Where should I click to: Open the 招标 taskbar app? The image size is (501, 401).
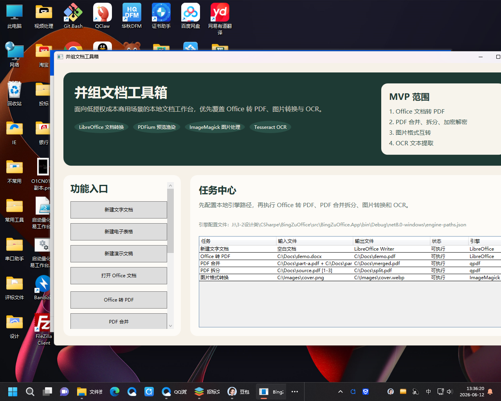207,392
